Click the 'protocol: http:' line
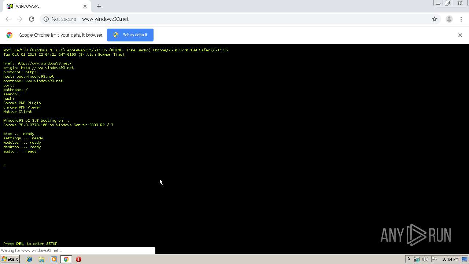This screenshot has width=469, height=264. tap(20, 72)
